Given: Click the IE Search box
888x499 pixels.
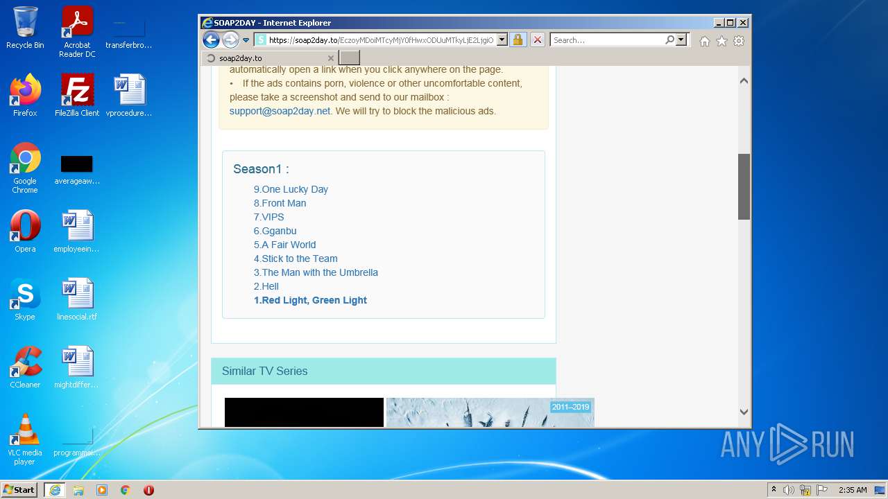Looking at the screenshot, I should point(608,40).
